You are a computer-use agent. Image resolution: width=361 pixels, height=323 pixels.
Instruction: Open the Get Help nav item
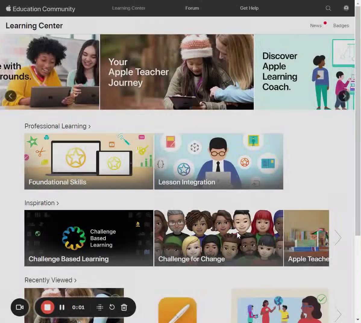click(x=249, y=8)
